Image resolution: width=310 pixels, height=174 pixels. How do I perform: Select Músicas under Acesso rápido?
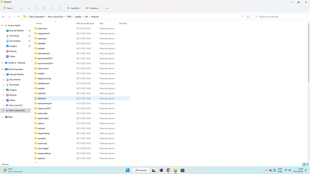click(x=13, y=51)
